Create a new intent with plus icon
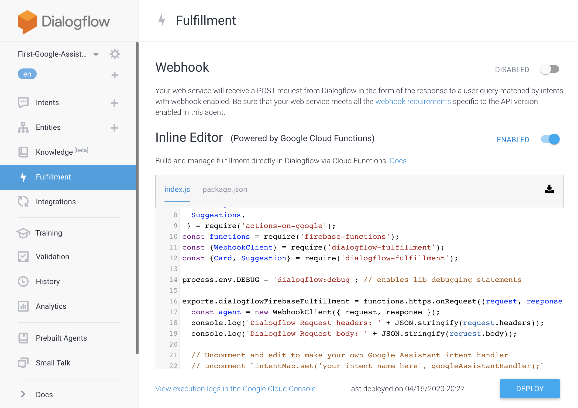The image size is (578, 408). point(114,103)
